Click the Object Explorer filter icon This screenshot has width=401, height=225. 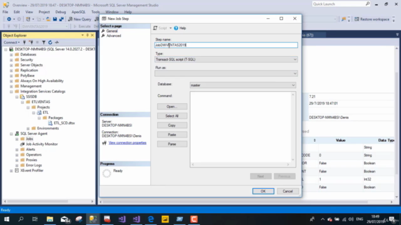coord(44,42)
